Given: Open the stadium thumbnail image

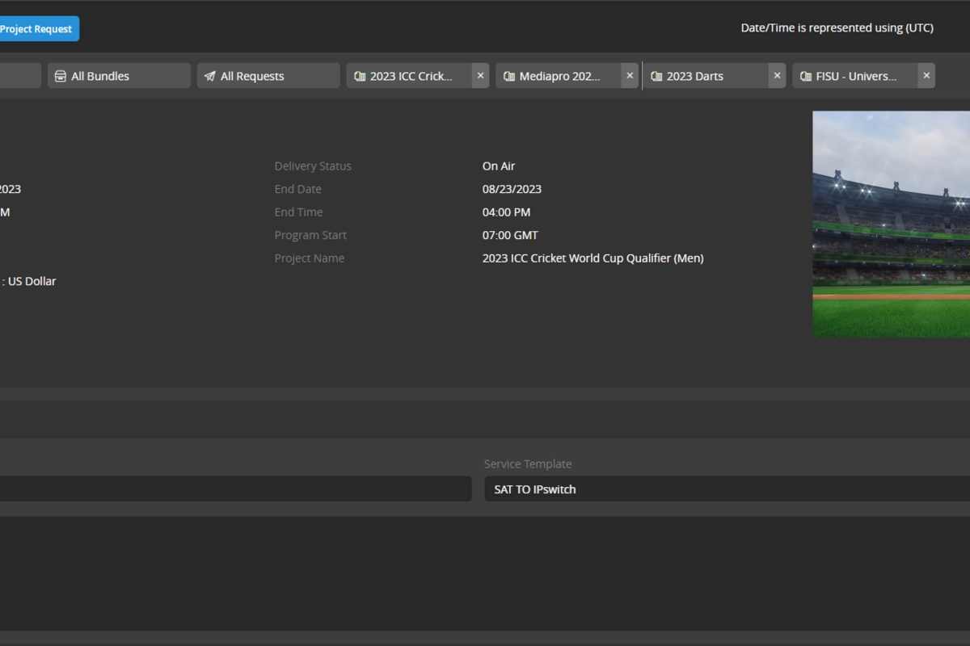Looking at the screenshot, I should pos(891,224).
